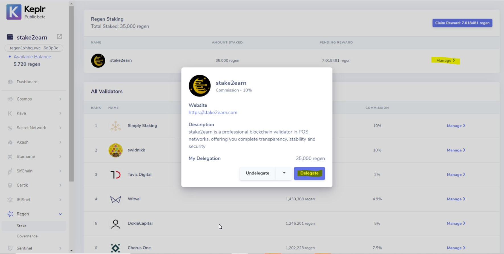
Task: Click the Certik chain icon
Action: tap(10, 185)
